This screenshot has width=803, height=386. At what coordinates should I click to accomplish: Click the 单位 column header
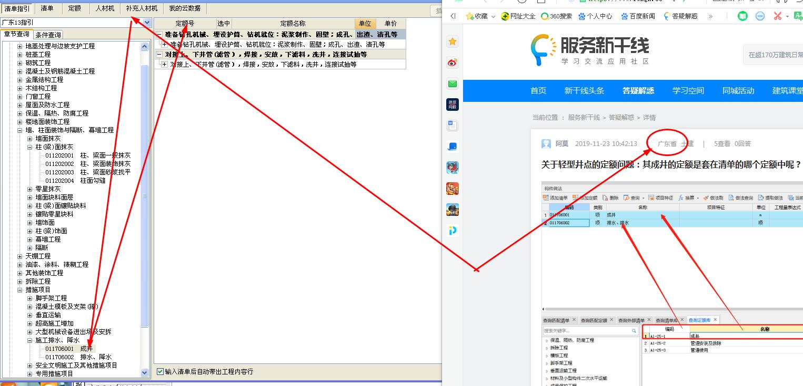tap(365, 24)
